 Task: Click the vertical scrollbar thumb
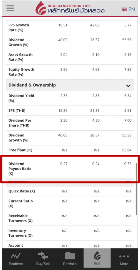pyautogui.click(x=136, y=189)
